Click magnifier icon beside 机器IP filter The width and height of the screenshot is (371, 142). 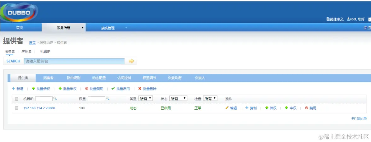click(x=55, y=99)
